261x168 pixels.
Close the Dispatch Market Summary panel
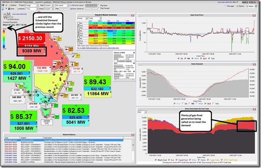(133, 15)
